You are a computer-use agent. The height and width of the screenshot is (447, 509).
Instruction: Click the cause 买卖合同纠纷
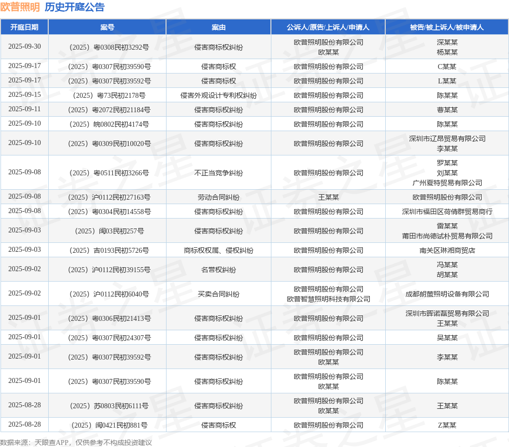coord(219,294)
